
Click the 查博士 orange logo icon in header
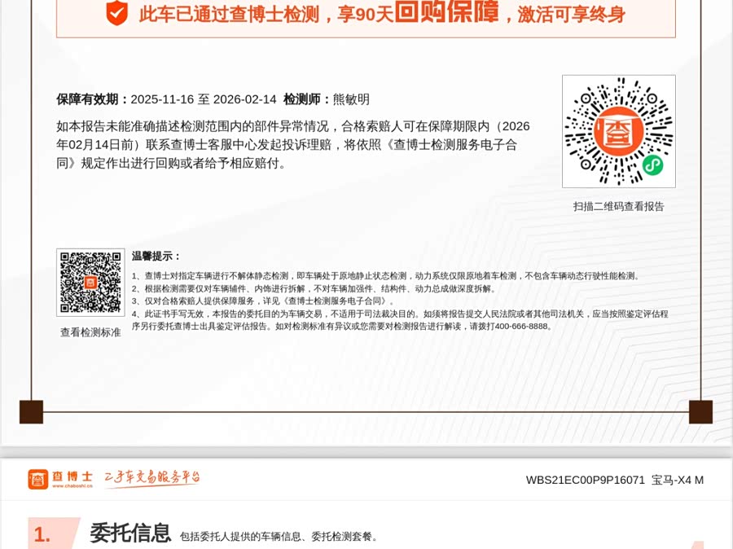(37, 479)
